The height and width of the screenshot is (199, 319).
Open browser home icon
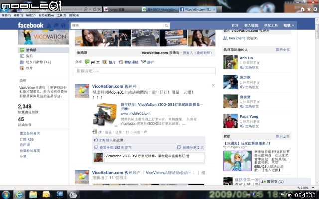tap(303, 9)
